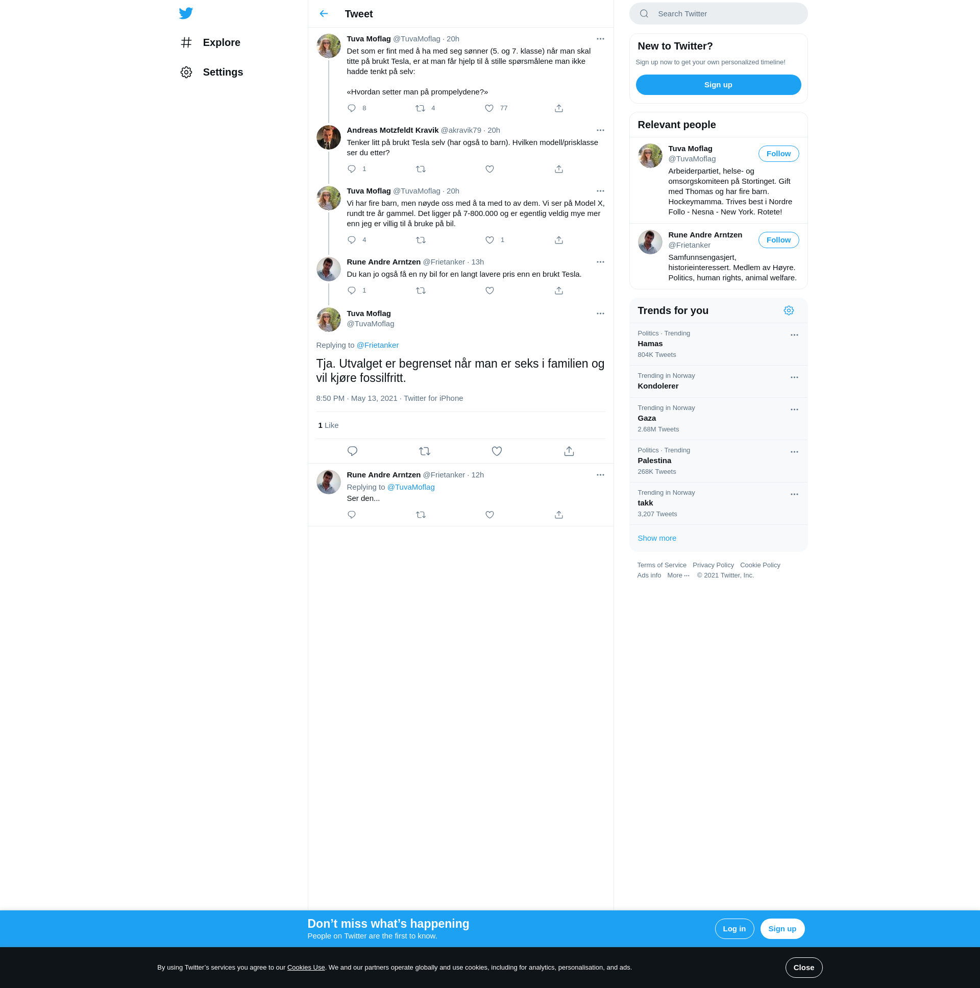Share the Model X tweet

coord(559,240)
